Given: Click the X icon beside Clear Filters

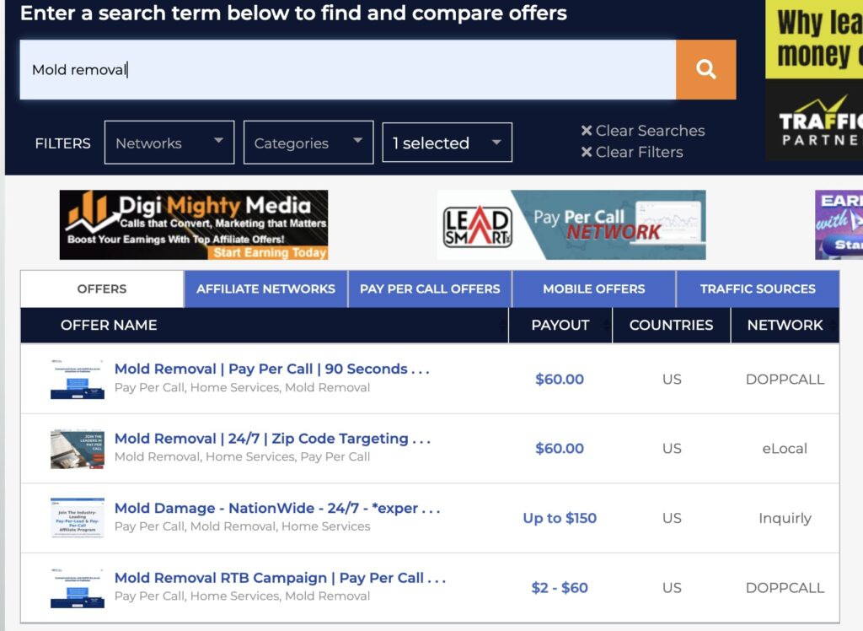Looking at the screenshot, I should [587, 152].
